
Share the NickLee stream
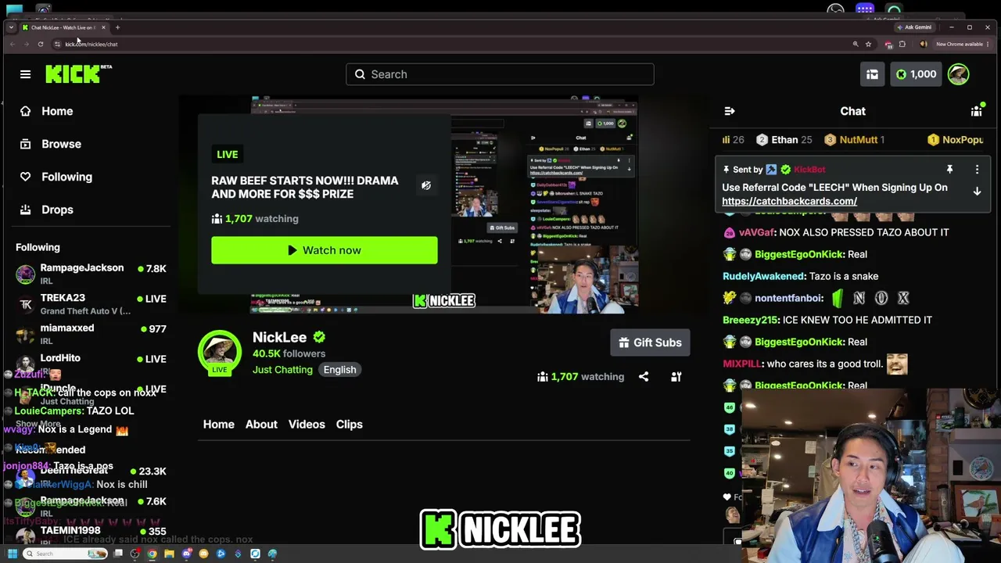click(x=644, y=377)
